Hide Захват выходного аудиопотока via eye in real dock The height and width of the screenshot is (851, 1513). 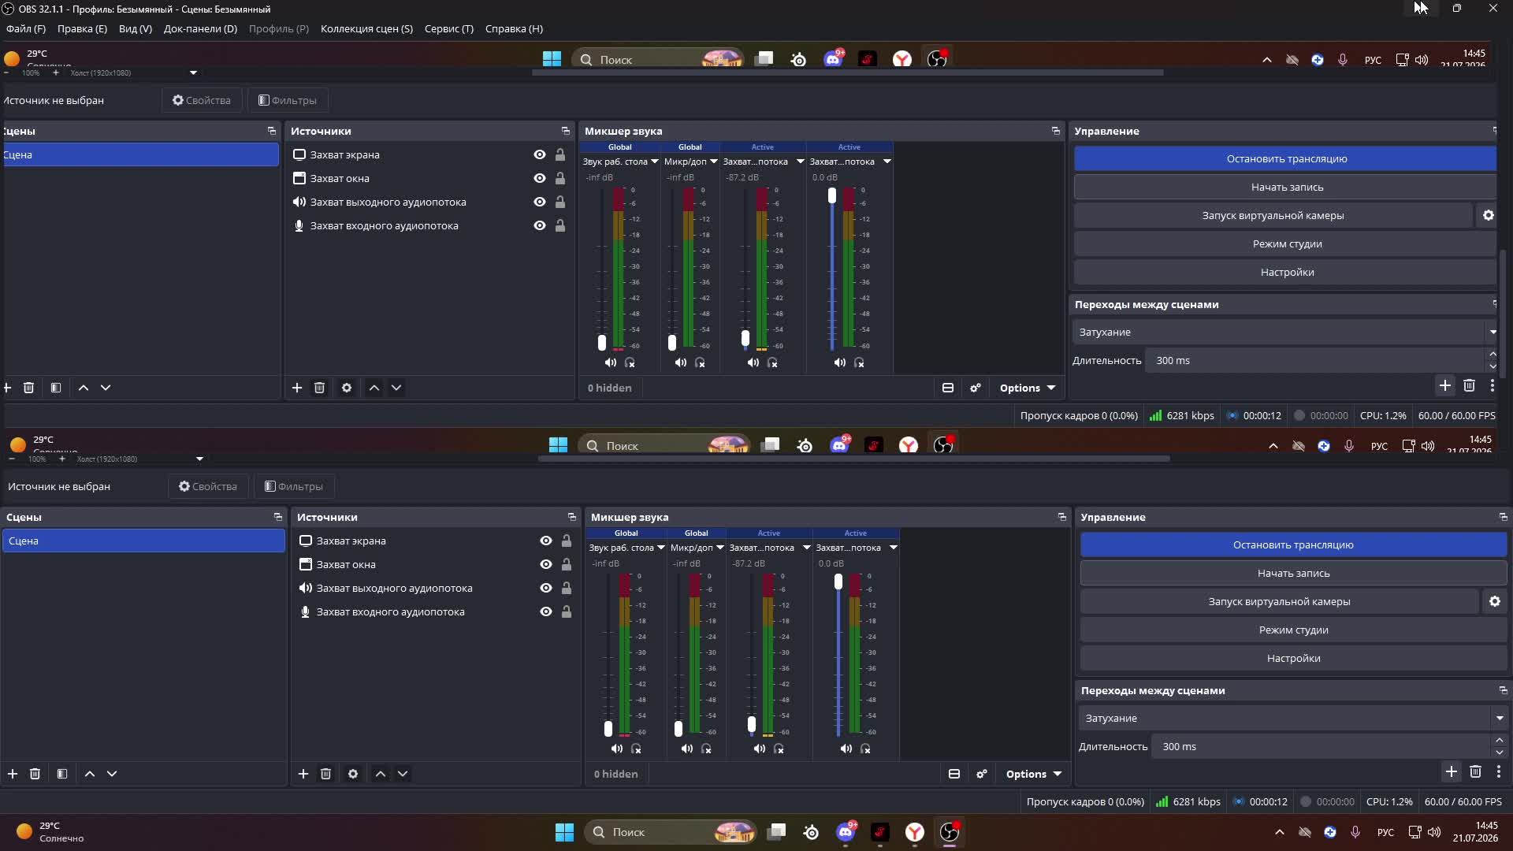pos(546,588)
